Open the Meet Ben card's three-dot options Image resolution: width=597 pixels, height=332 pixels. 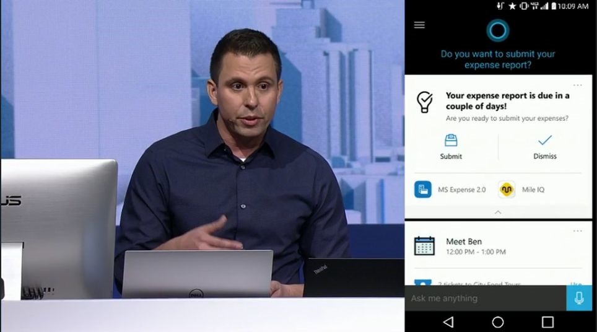pyautogui.click(x=577, y=231)
